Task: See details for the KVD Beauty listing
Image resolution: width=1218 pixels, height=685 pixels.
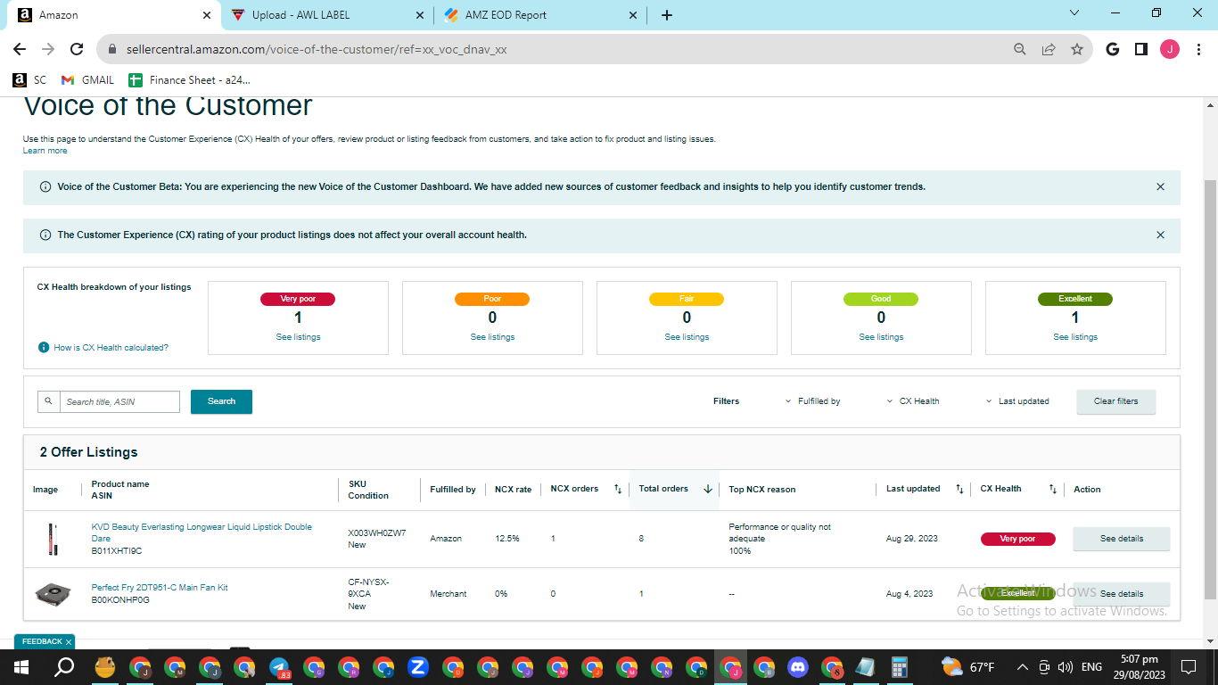Action: [x=1121, y=539]
